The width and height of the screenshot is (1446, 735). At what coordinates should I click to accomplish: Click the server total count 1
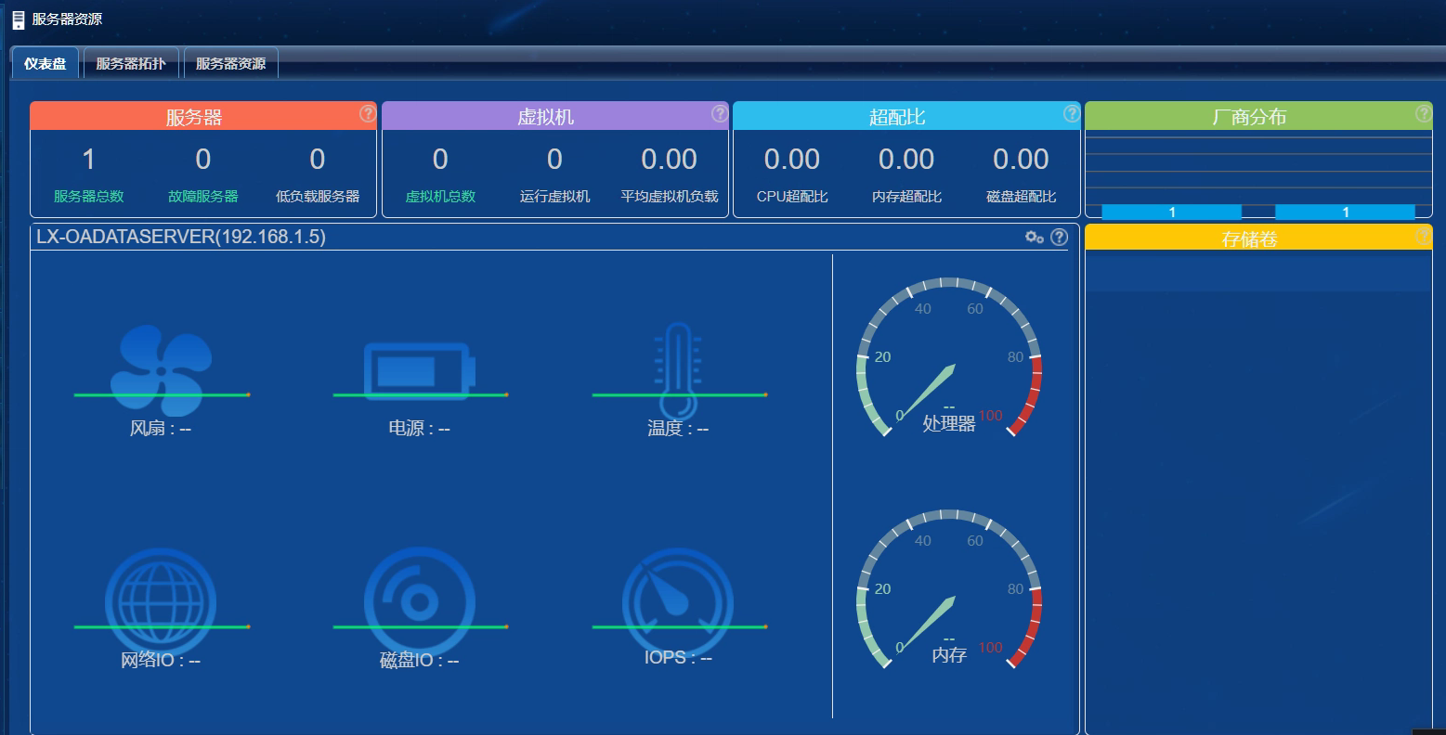88,160
